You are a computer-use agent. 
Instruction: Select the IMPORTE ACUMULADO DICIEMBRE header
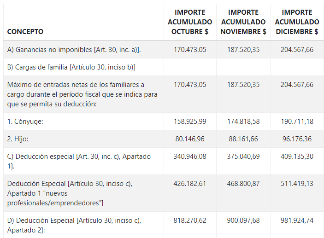pyautogui.click(x=297, y=22)
